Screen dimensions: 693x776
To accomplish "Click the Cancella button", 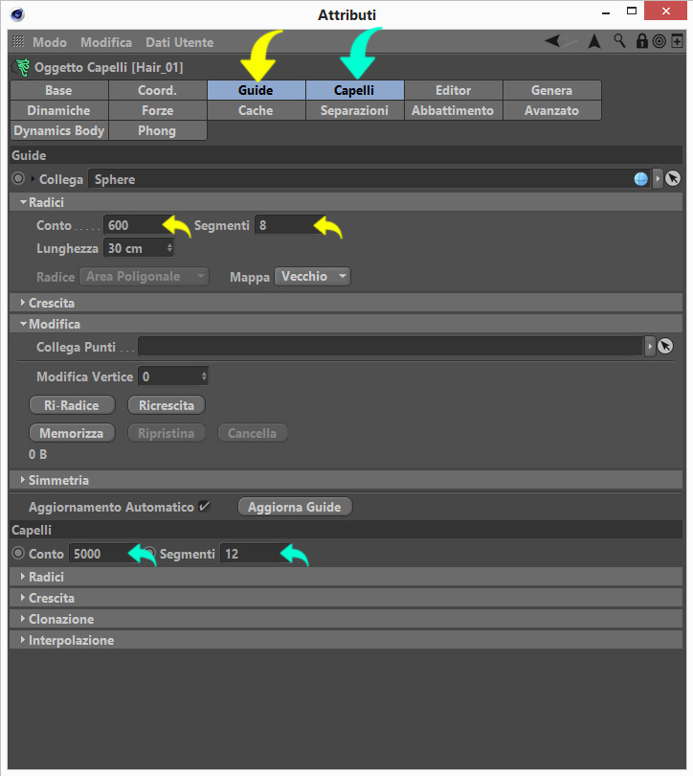I will 252,433.
